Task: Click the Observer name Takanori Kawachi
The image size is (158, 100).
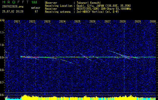Action: (x=89, y=3)
